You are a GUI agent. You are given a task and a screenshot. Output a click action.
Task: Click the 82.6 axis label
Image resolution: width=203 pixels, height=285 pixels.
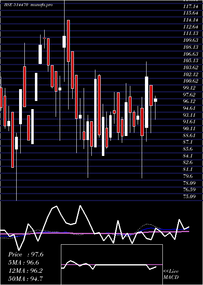tap(188, 162)
